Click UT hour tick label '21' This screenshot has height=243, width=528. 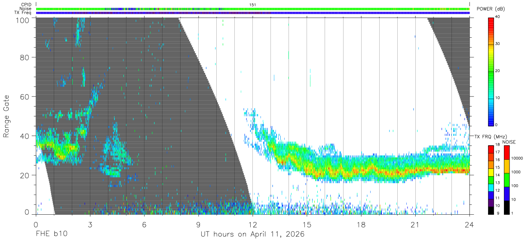tap(415, 224)
